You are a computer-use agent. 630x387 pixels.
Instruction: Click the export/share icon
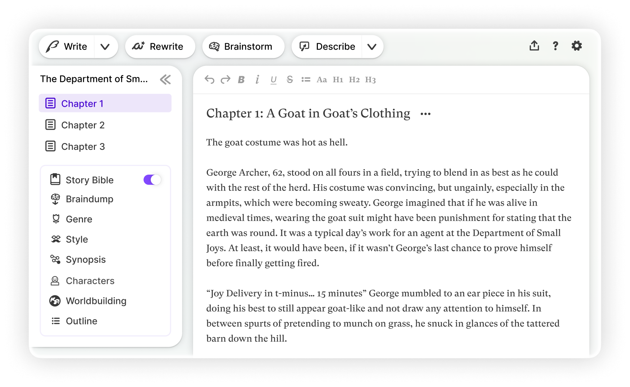coord(534,46)
